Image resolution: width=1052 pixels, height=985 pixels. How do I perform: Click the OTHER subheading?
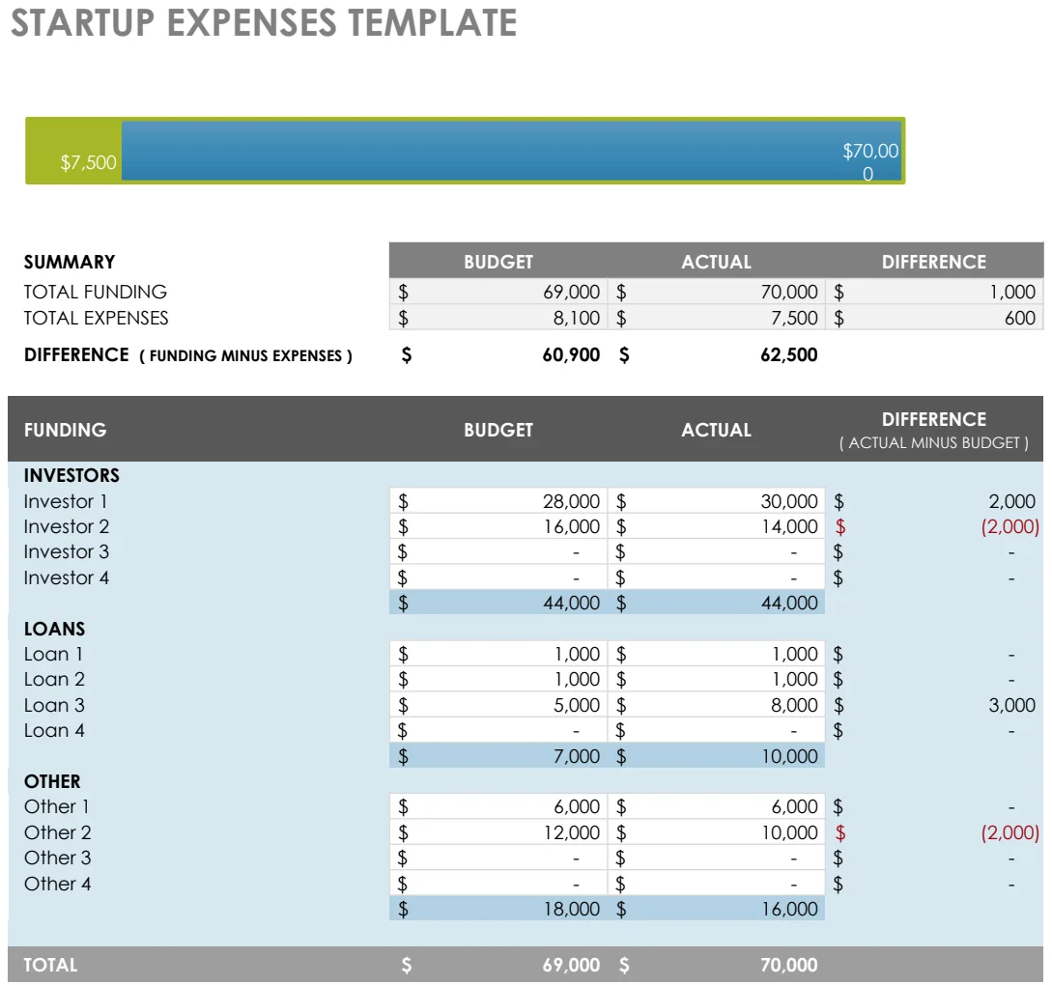tap(52, 781)
